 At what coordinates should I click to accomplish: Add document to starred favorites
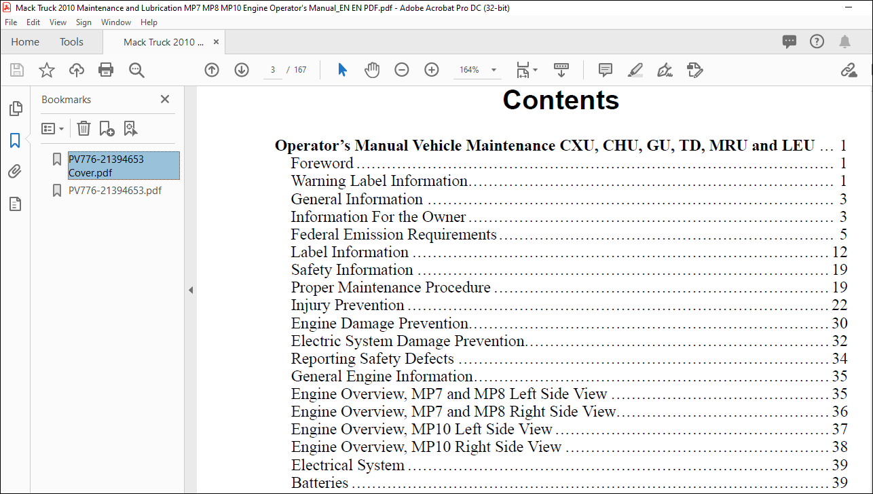46,70
